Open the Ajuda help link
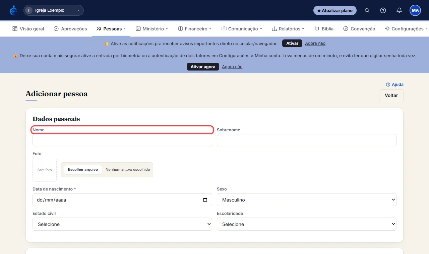Image resolution: width=429 pixels, height=254 pixels. point(395,85)
